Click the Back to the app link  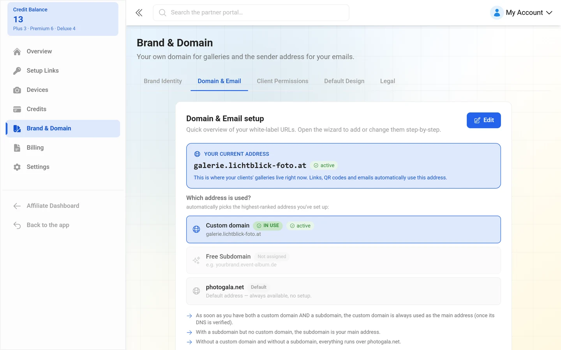63,225
